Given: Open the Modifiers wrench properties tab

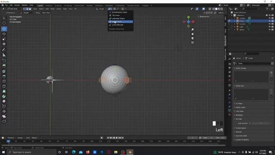Looking at the screenshot, I should [229, 95].
